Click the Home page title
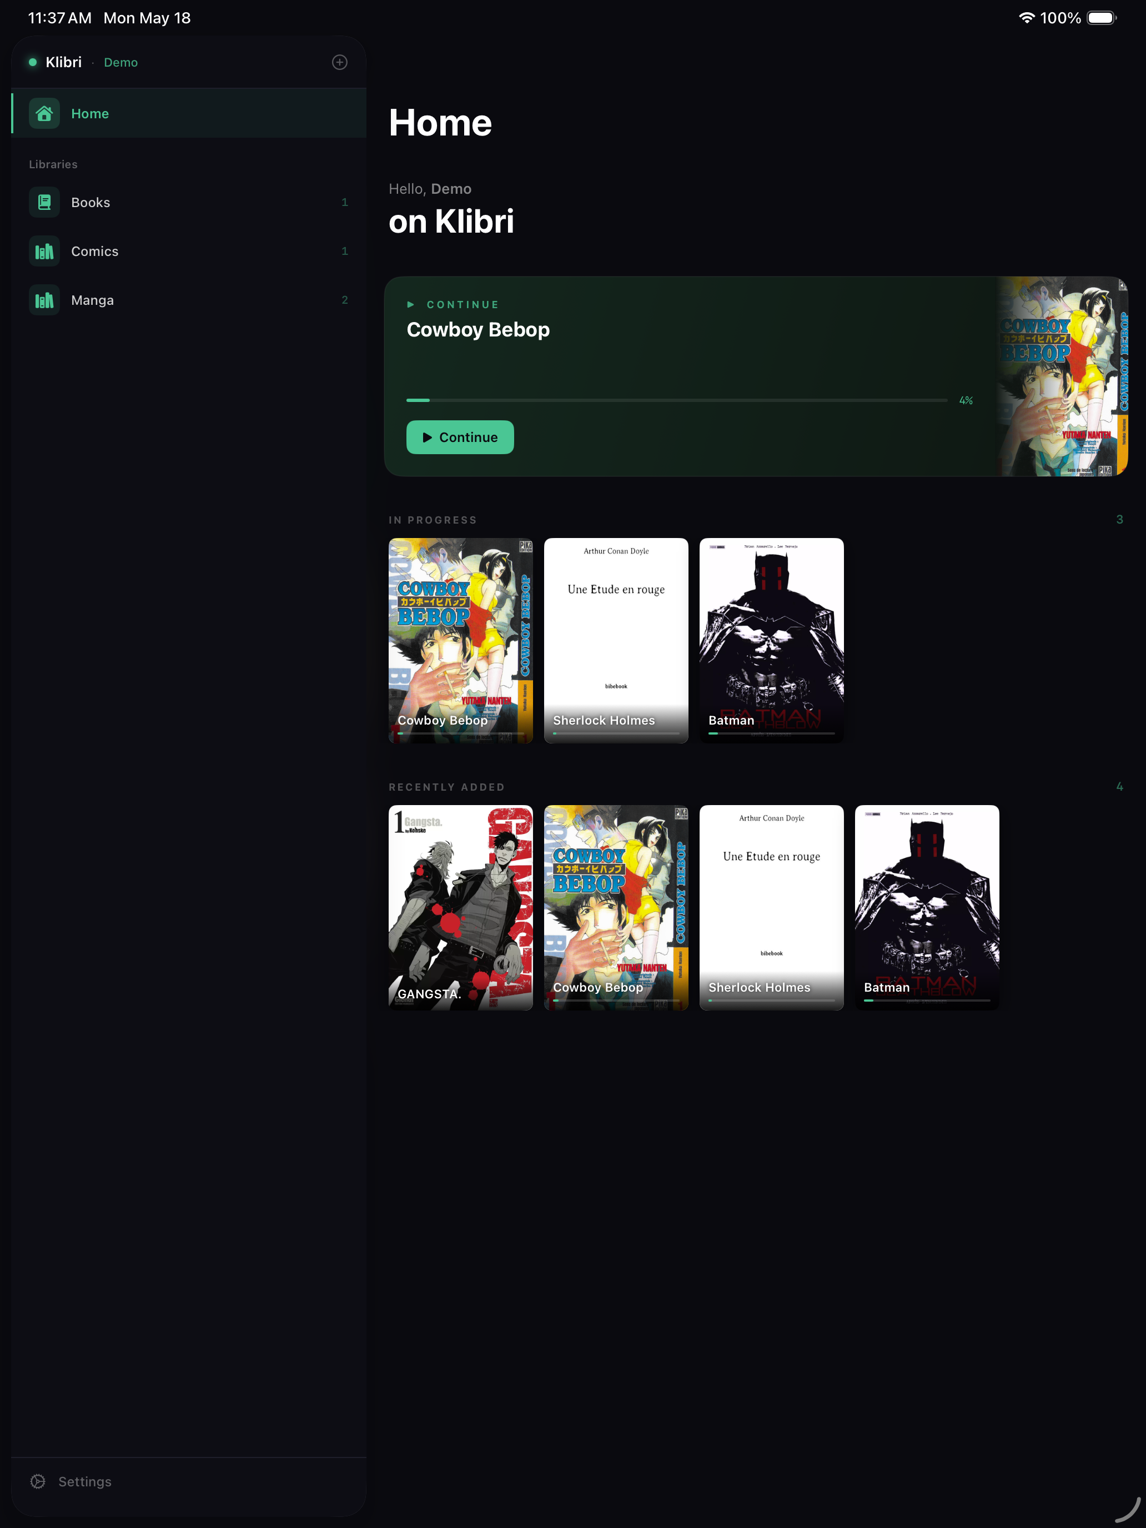1146x1528 pixels. [x=440, y=123]
